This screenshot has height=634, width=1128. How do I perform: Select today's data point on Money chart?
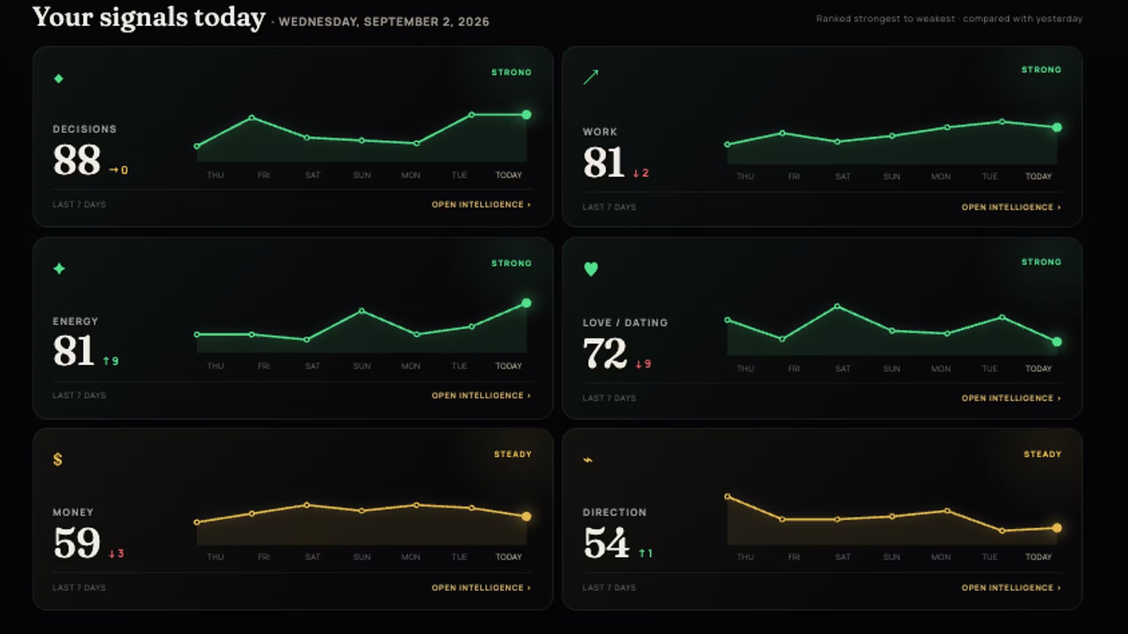[527, 516]
